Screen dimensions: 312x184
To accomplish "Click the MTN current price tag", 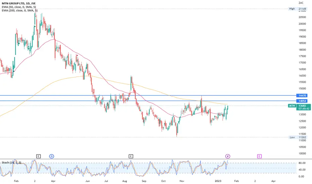I will point(292,106).
